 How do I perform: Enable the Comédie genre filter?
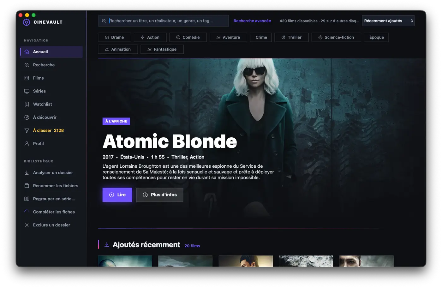click(188, 37)
